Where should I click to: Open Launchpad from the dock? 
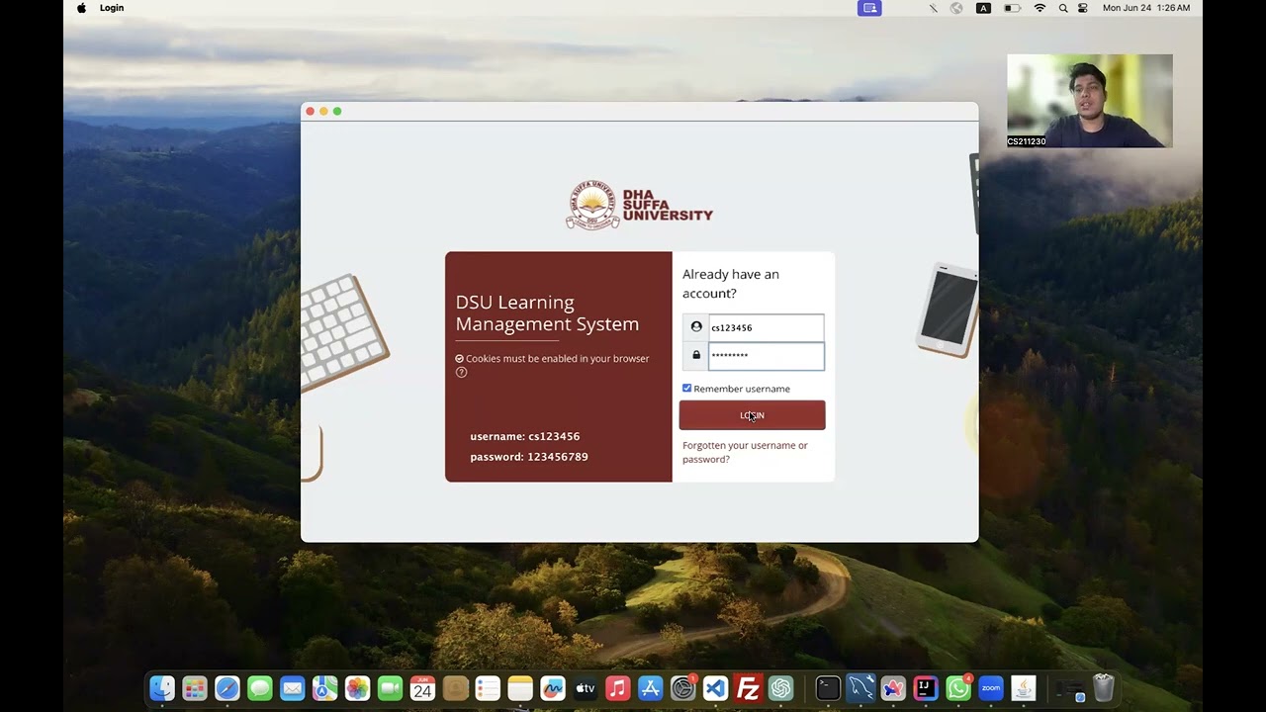click(195, 688)
